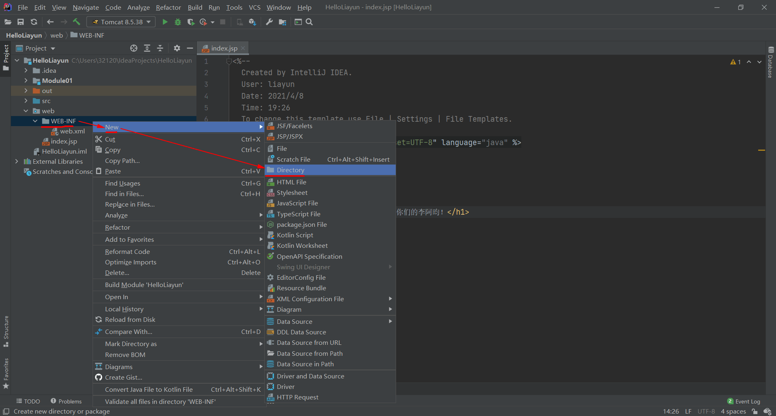The height and width of the screenshot is (416, 776).
Task: Click the Build project hammer icon
Action: 77,22
